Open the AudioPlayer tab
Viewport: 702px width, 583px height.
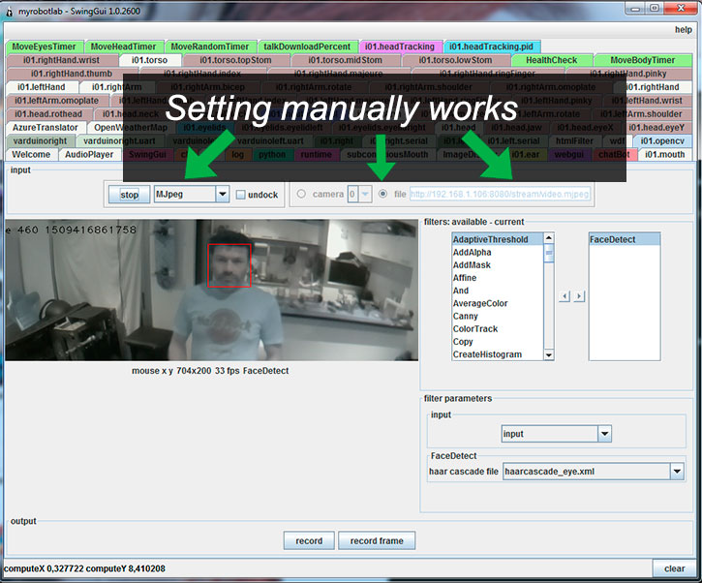tap(89, 154)
